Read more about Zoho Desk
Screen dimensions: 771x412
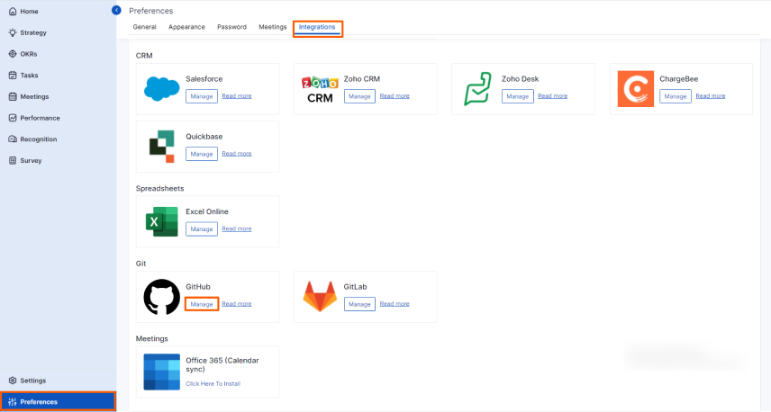click(x=553, y=95)
